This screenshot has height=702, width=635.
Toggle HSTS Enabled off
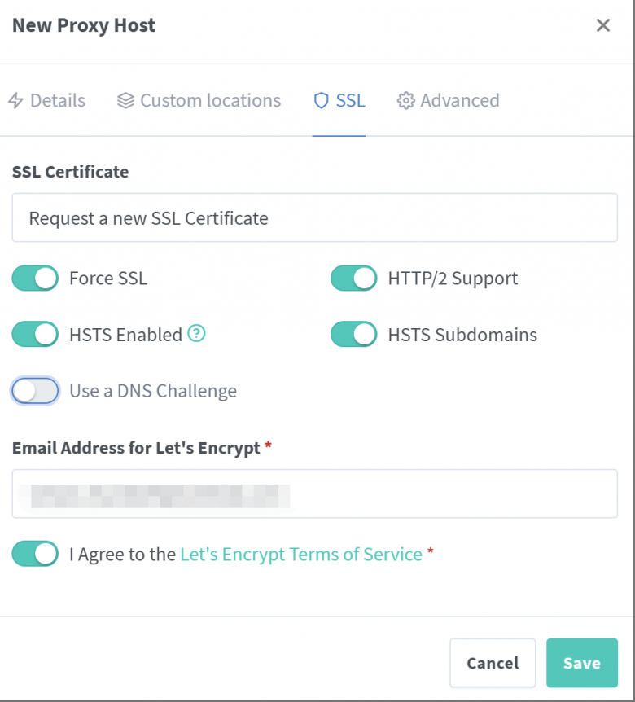pos(34,334)
